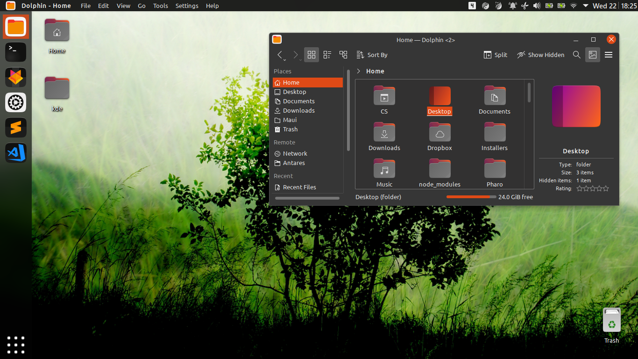
Task: Select the CS folder icon
Action: (384, 96)
